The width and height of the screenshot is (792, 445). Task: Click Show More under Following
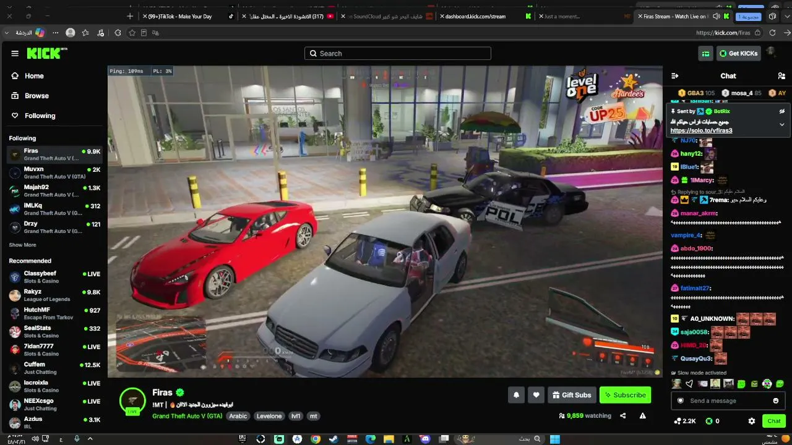[x=22, y=245]
